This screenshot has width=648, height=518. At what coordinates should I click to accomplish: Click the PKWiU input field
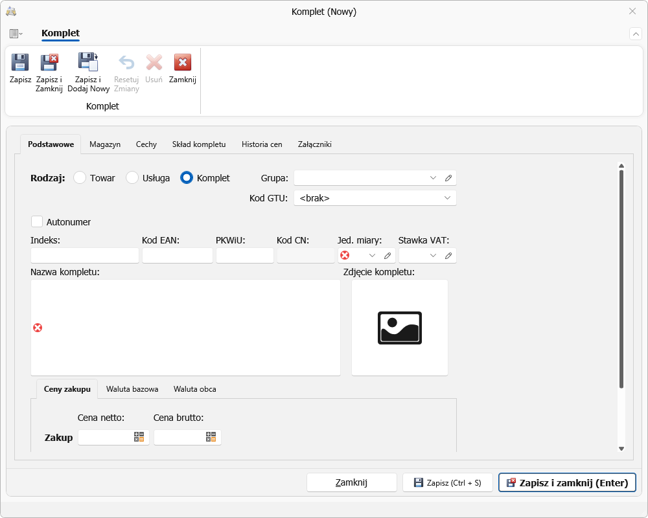245,256
